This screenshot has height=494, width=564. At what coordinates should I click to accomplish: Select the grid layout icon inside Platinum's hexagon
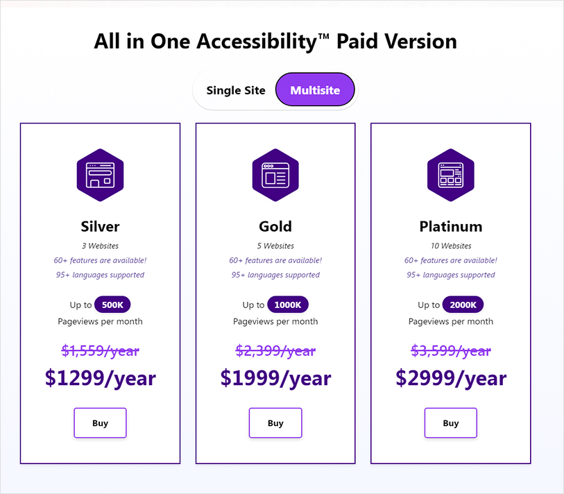pyautogui.click(x=451, y=175)
